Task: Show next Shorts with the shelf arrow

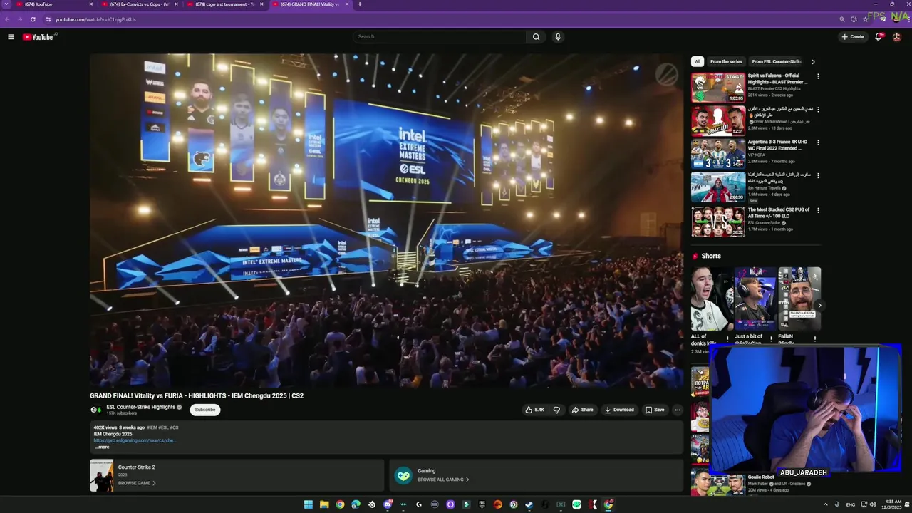Action: pos(819,305)
